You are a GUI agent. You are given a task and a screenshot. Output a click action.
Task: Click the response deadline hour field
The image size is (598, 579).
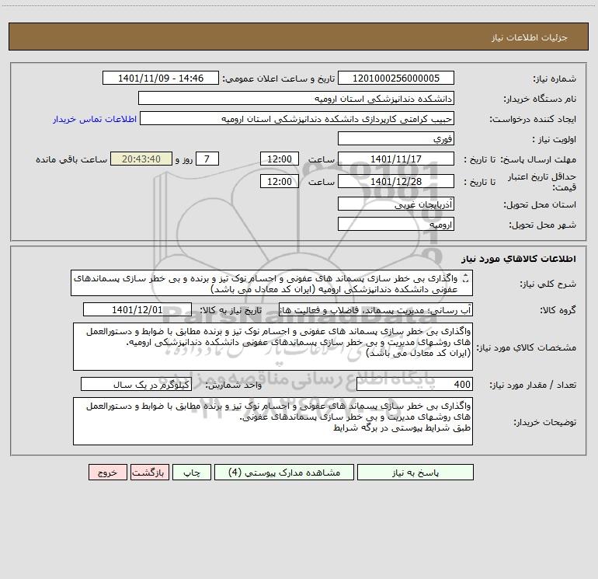pos(279,159)
